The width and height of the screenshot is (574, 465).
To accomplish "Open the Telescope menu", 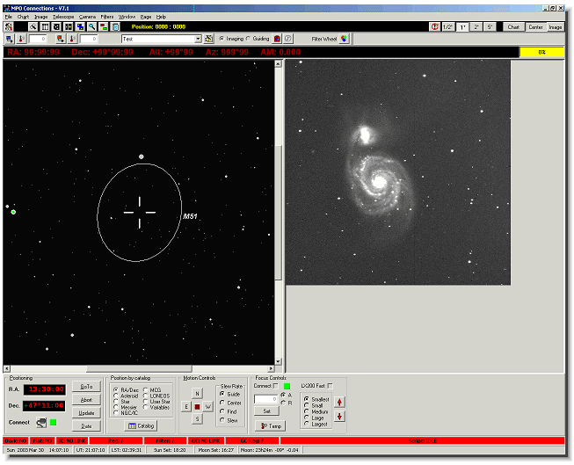I will pos(63,17).
